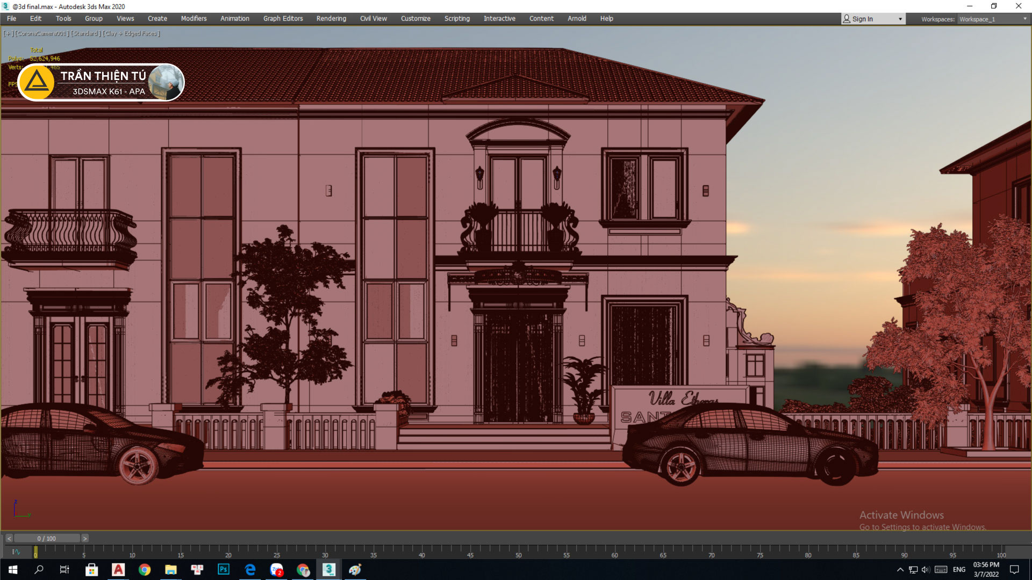Viewport: 1032px width, 580px height.
Task: Open the Zalo taskbar icon
Action: [277, 569]
